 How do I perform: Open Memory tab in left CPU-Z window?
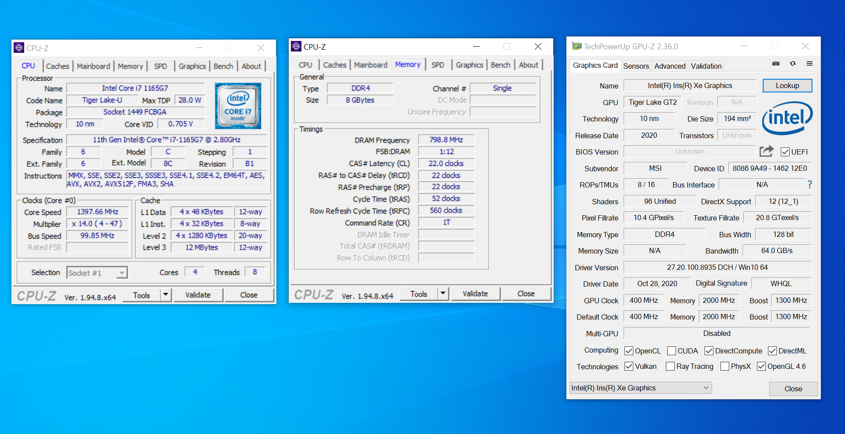pyautogui.click(x=130, y=66)
